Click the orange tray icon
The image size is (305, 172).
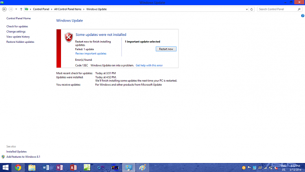[244, 168]
